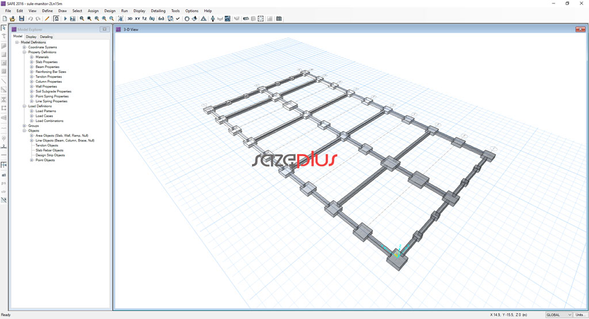Click Load Combinations tree item
The image size is (589, 319).
(x=49, y=121)
